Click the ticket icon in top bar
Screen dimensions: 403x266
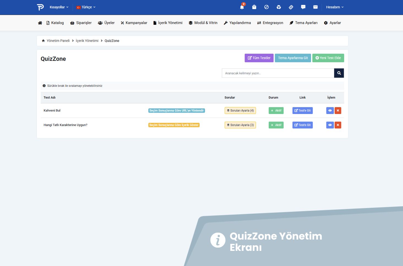[x=291, y=7]
